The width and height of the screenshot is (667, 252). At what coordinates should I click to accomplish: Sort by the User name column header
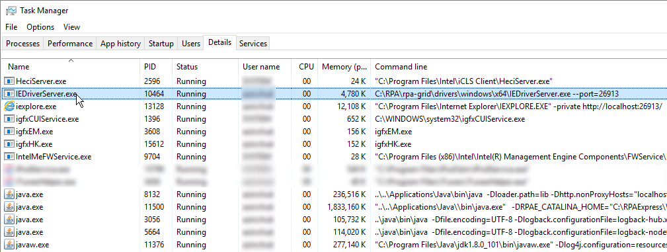click(265, 67)
